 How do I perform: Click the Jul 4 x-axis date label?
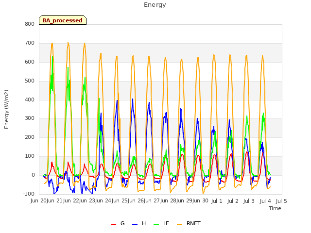[265, 201]
